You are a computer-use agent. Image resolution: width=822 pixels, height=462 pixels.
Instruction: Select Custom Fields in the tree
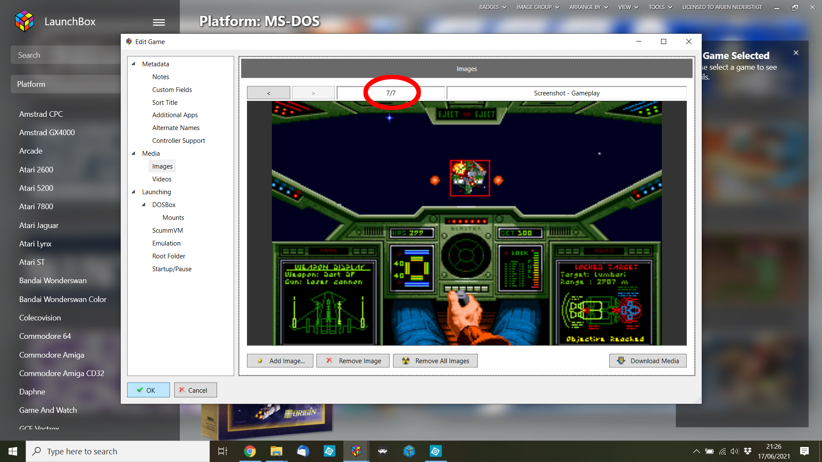point(172,89)
